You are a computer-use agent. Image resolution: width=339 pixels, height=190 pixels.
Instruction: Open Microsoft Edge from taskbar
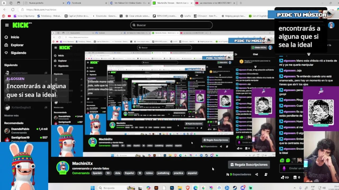coord(195,188)
